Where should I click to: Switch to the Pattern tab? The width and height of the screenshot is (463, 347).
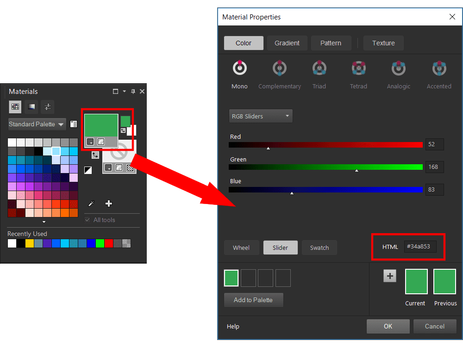331,43
